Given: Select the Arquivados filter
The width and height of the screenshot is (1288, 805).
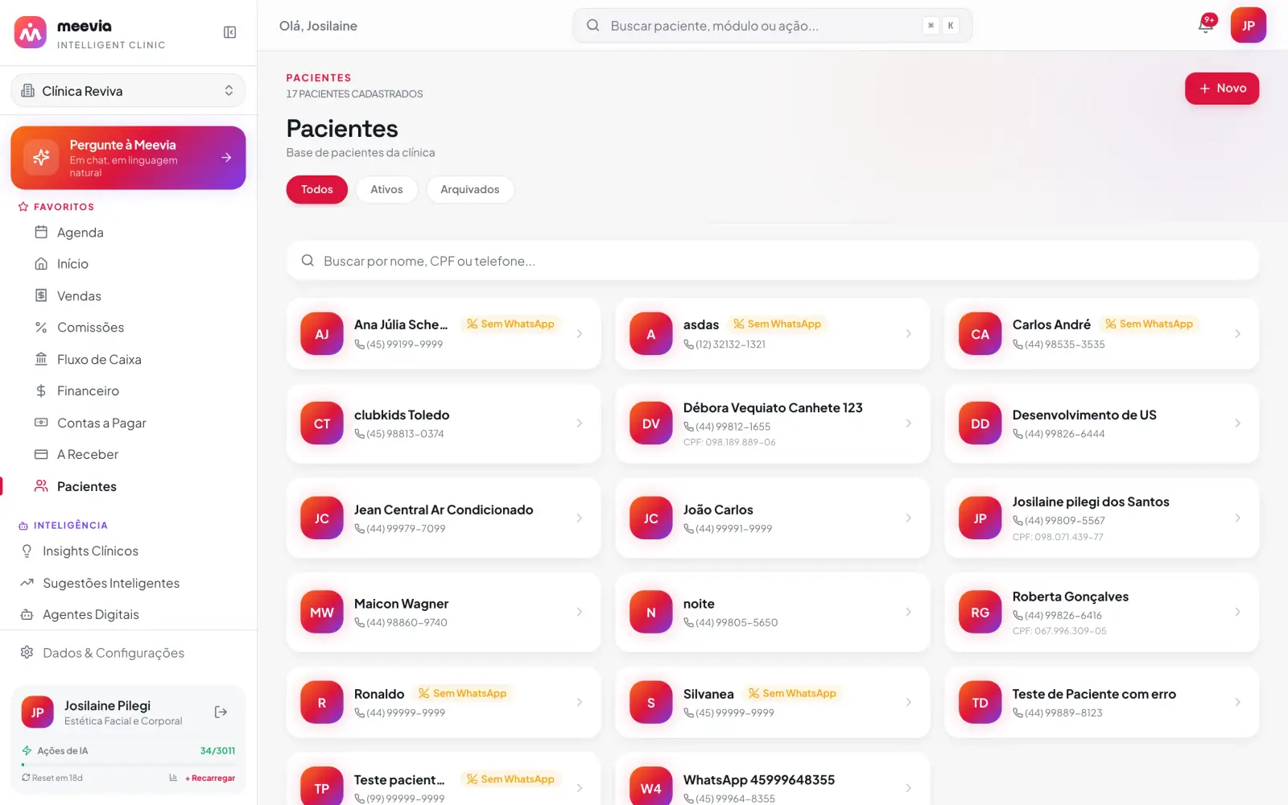Looking at the screenshot, I should 470,189.
